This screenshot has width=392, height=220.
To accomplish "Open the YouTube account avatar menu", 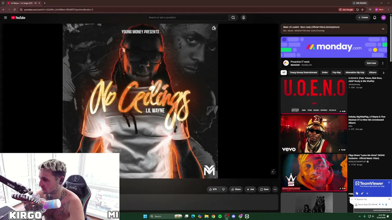I will coord(383,18).
